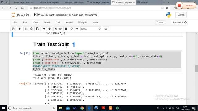
Task: Click the K Means notebook title
Action: pyautogui.click(x=41, y=15)
